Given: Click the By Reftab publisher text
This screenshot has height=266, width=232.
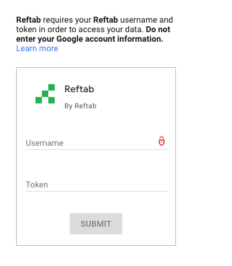Looking at the screenshot, I should pos(81,106).
